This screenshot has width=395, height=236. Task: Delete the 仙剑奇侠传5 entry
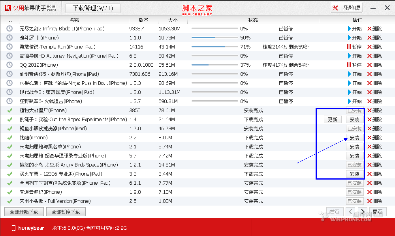[374, 74]
